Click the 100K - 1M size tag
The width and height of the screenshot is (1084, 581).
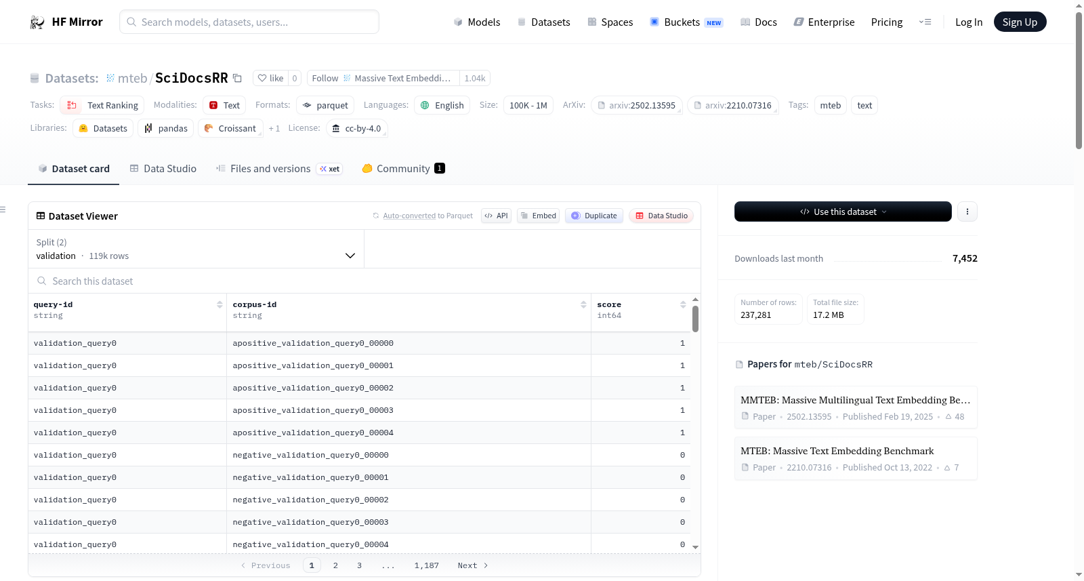click(x=528, y=105)
